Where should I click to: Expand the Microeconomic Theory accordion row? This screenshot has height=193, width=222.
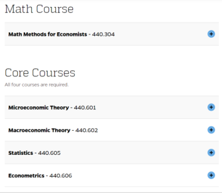pyautogui.click(x=112, y=107)
